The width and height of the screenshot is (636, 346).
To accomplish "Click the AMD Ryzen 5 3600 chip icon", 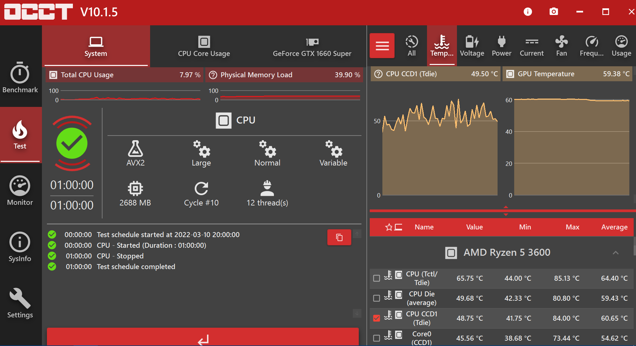I will pyautogui.click(x=451, y=253).
